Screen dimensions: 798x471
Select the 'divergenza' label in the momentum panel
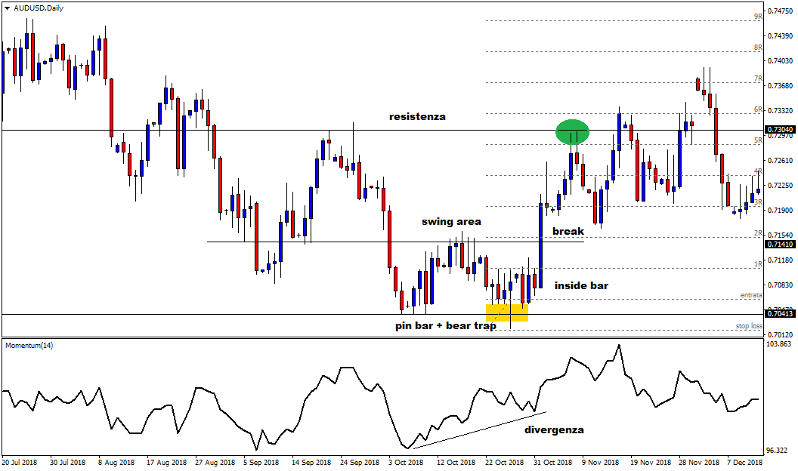pos(554,429)
